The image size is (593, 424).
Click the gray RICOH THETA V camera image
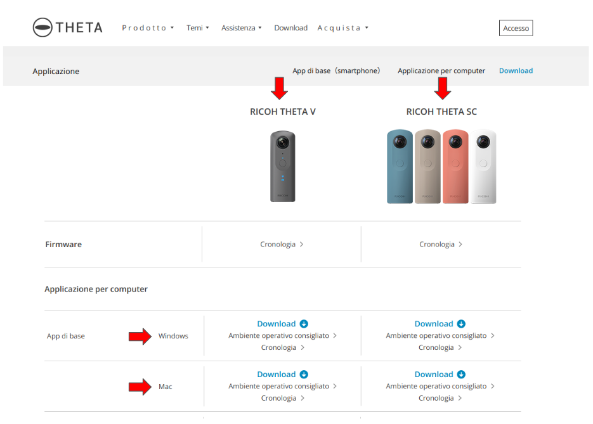tap(282, 166)
